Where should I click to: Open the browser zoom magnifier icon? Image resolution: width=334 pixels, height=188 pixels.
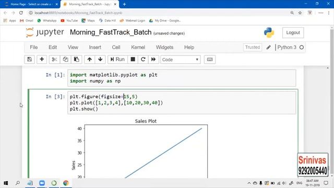tap(292, 13)
